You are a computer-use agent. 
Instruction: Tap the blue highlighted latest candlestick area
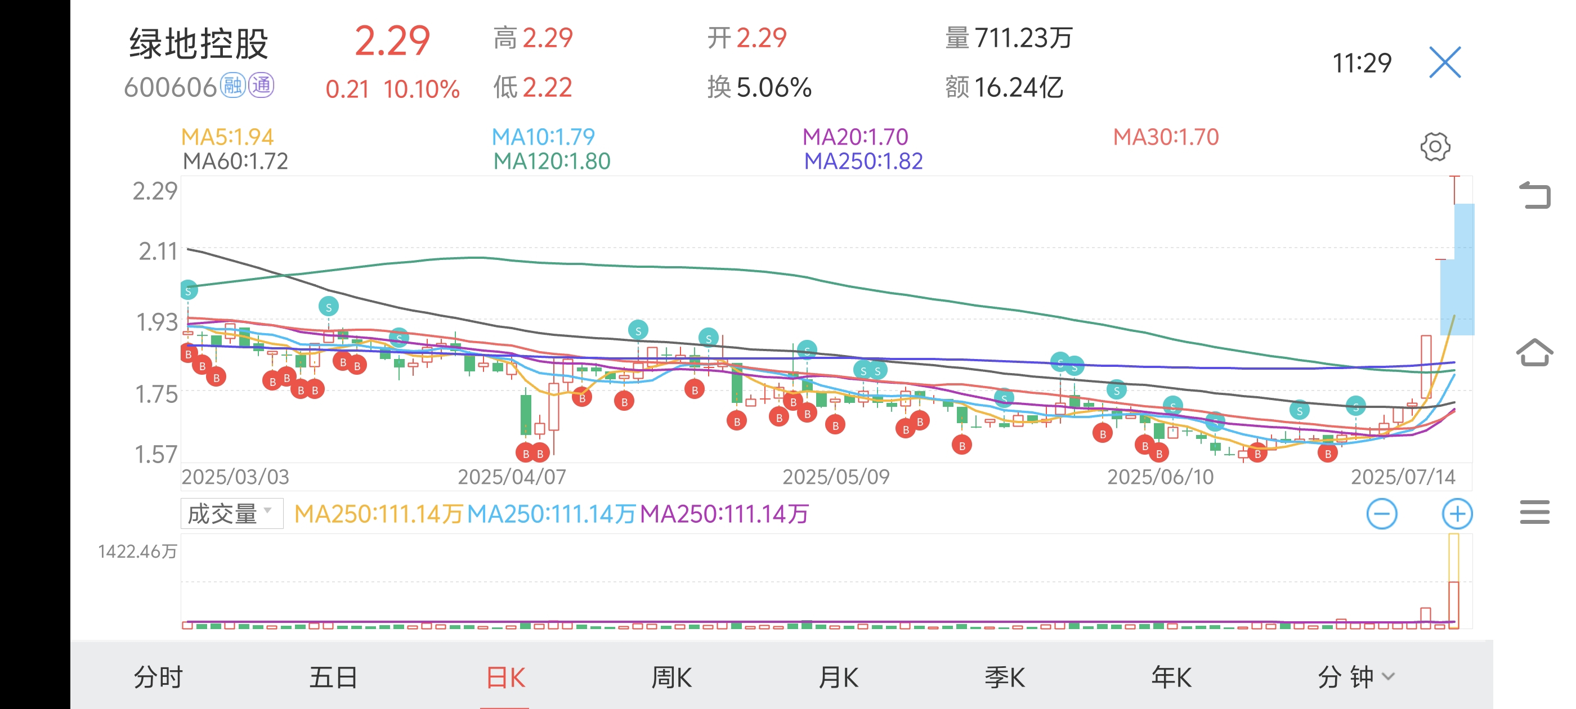pos(1458,269)
